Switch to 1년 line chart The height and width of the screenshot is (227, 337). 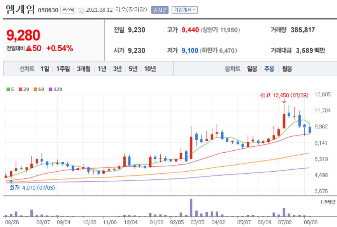(x=102, y=69)
